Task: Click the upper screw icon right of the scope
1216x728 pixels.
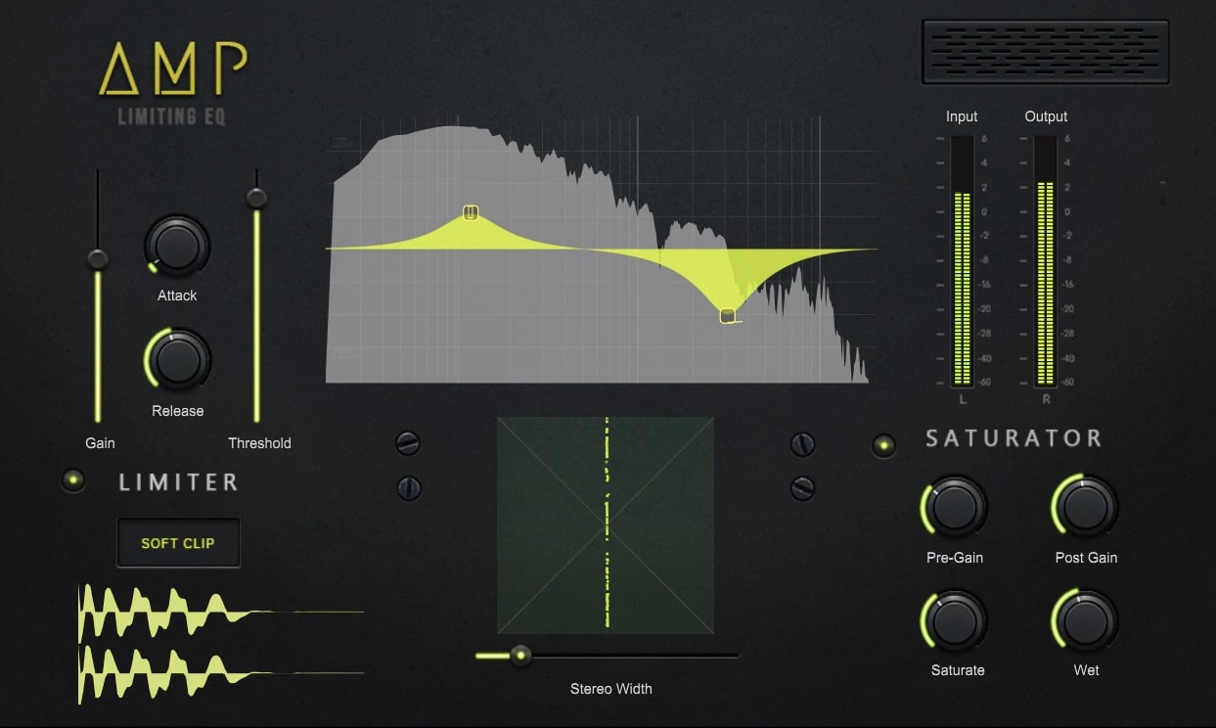Action: tap(803, 443)
